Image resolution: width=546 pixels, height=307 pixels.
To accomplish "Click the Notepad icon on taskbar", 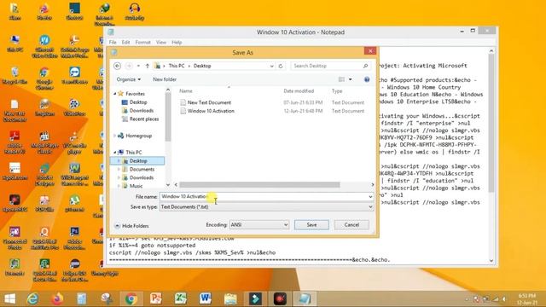I will point(305,299).
